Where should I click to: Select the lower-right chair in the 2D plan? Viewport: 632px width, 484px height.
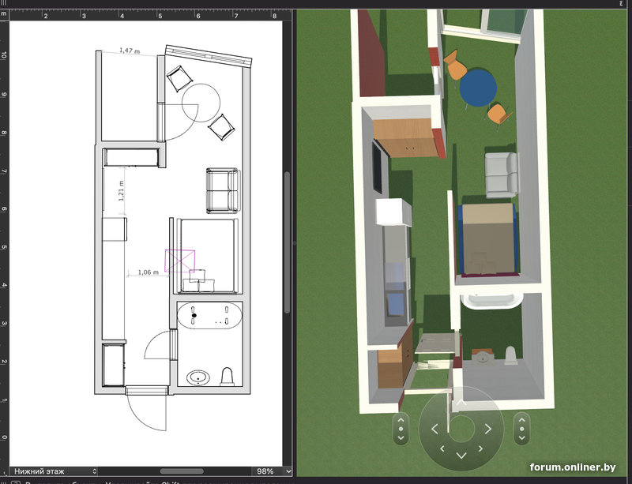(221, 127)
